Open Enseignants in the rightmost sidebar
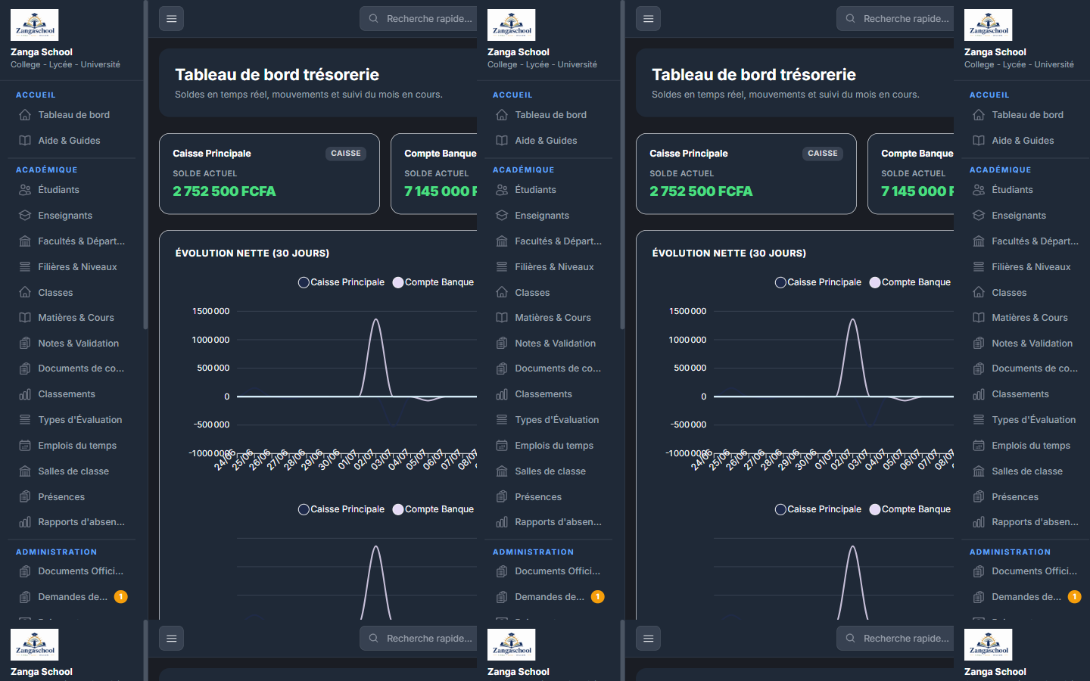1090x681 pixels. (1026, 216)
